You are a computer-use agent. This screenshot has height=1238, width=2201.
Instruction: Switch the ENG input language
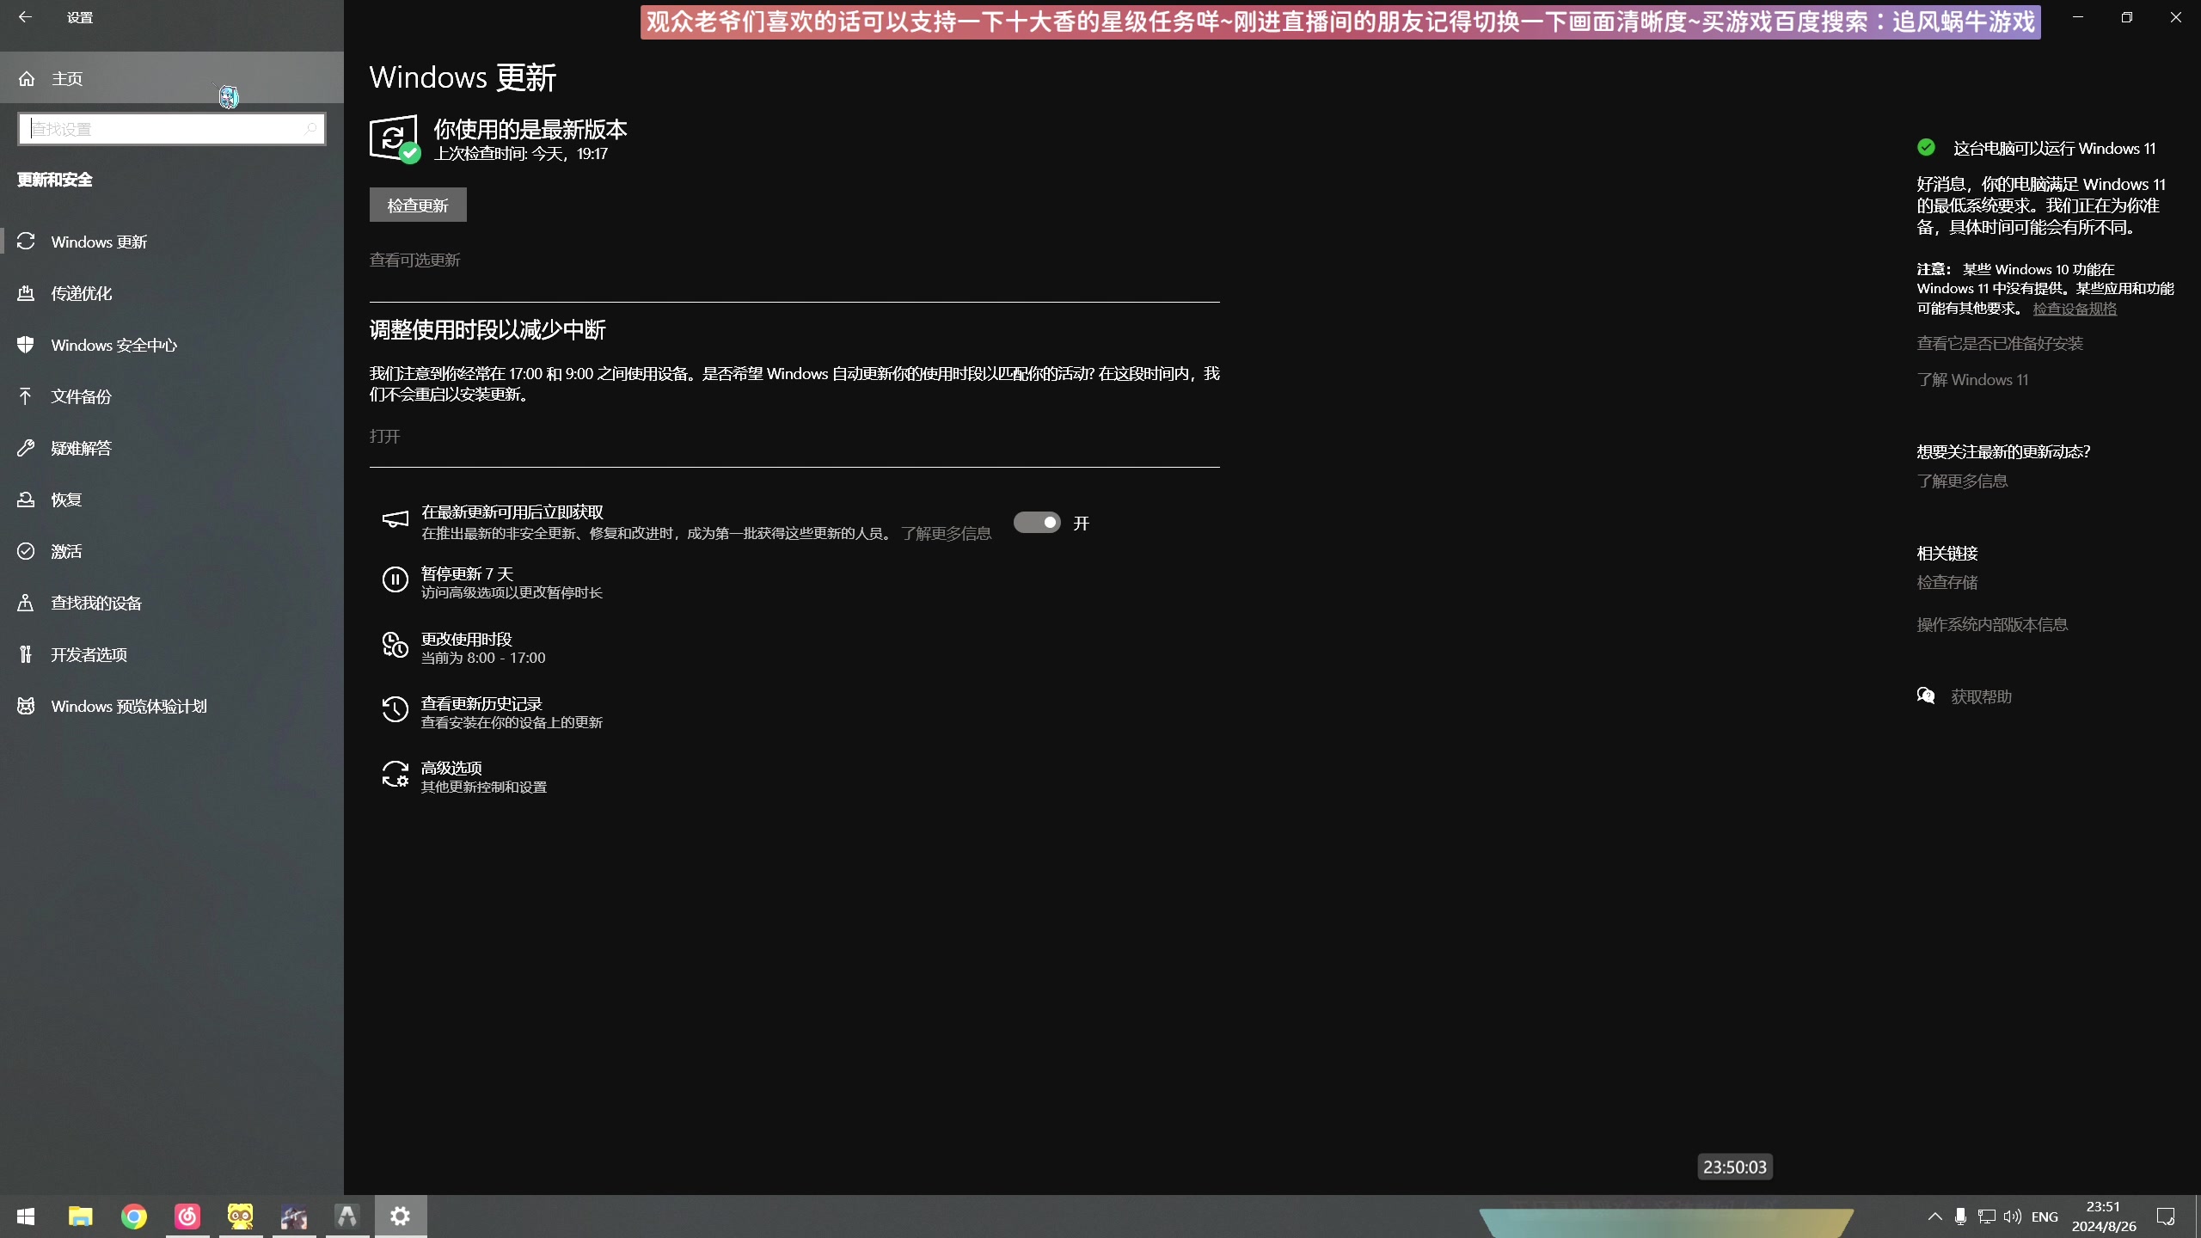(x=2045, y=1217)
